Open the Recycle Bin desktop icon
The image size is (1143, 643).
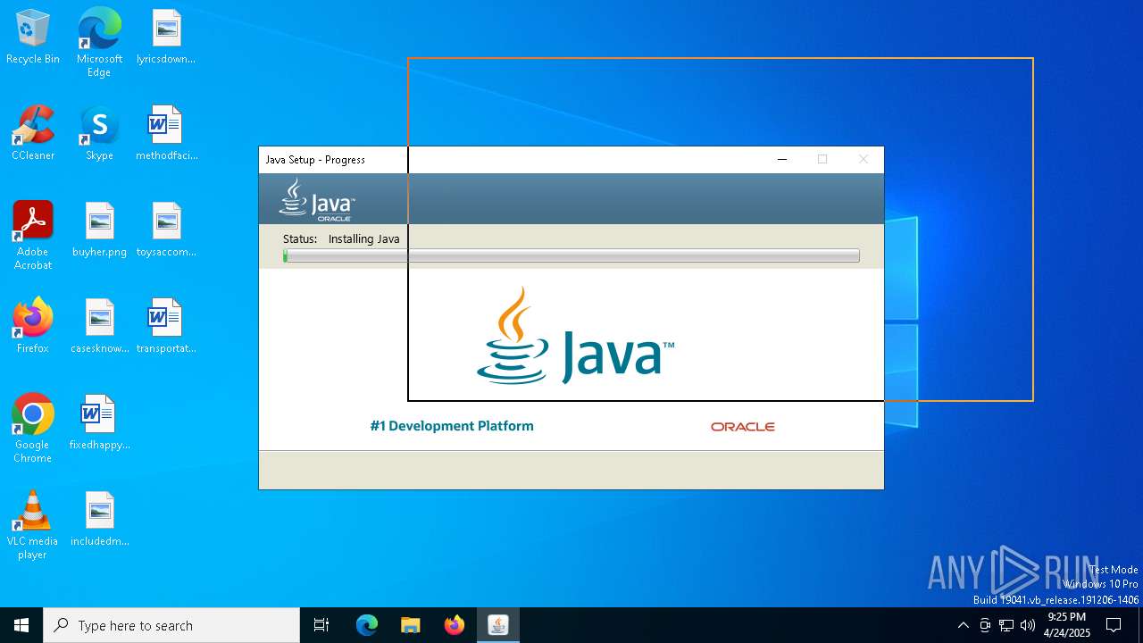tap(33, 38)
